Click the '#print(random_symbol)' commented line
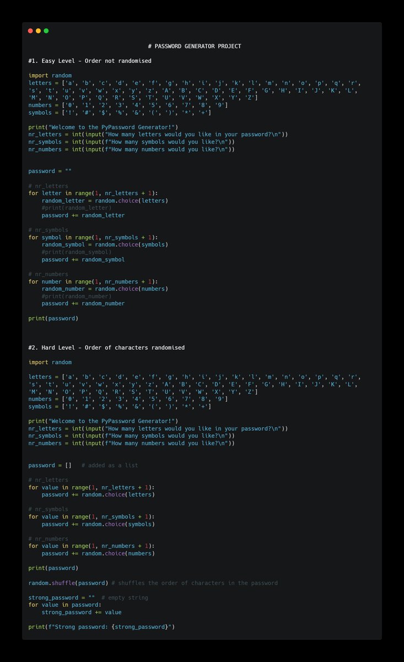The height and width of the screenshot is (662, 404). [77, 252]
